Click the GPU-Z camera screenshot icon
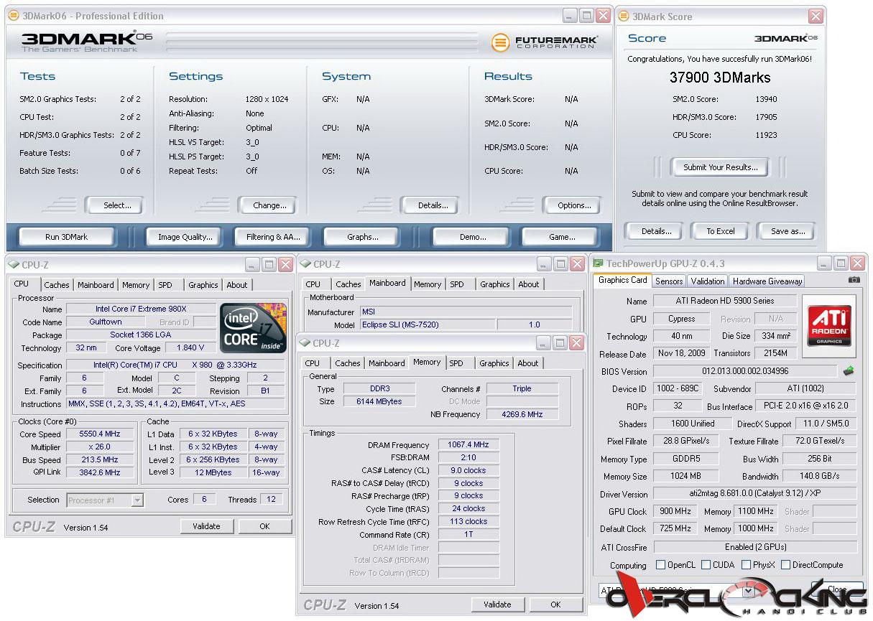873x621 pixels. (x=854, y=280)
